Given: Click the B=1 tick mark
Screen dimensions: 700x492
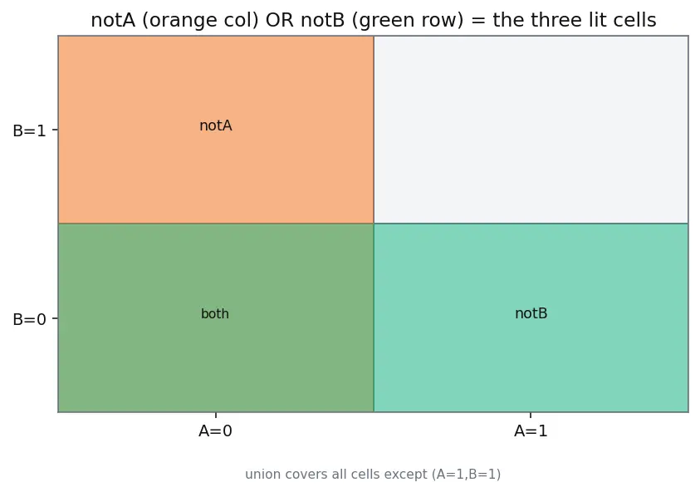Looking at the screenshot, I should (56, 130).
